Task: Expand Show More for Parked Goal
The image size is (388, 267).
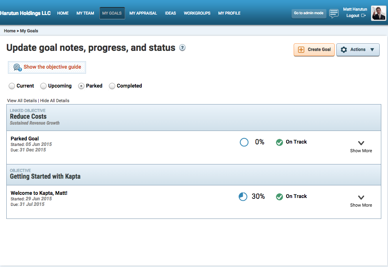Action: click(x=361, y=147)
